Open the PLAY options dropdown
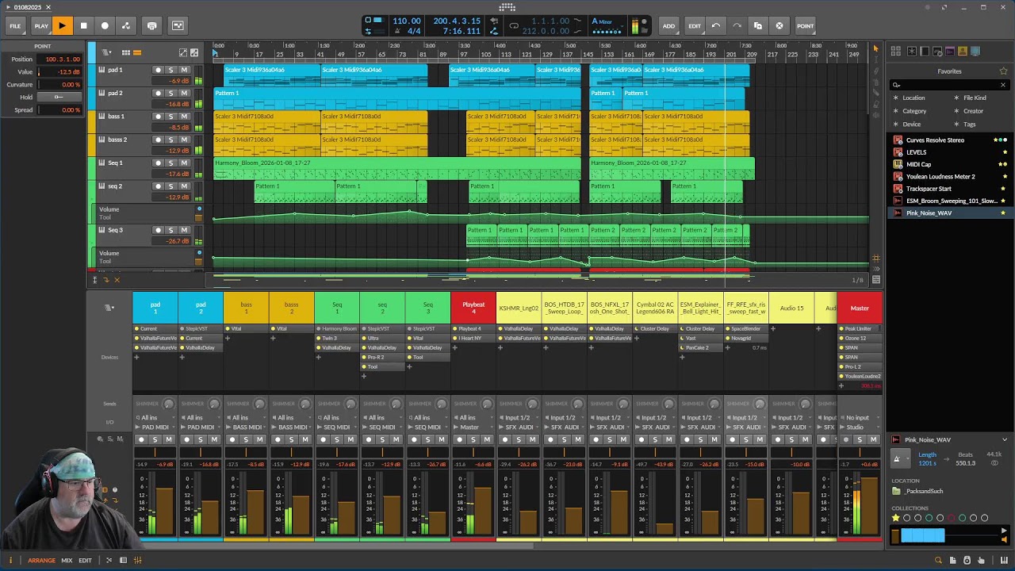 pos(41,25)
